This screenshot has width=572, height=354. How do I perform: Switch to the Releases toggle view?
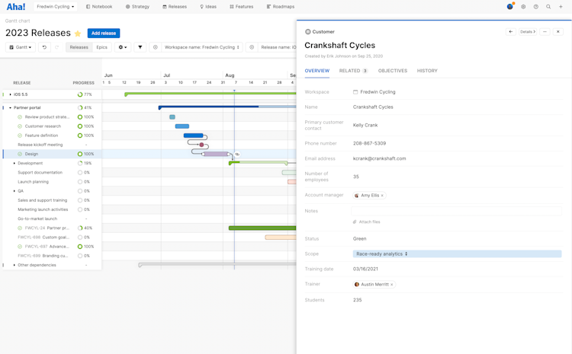click(x=79, y=47)
